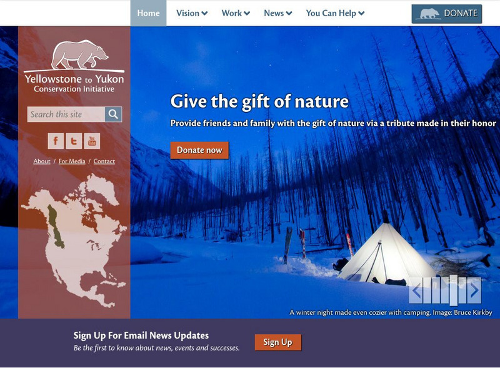This screenshot has width=500, height=368.
Task: Click the magnifying glass search icon
Action: pyautogui.click(x=113, y=114)
